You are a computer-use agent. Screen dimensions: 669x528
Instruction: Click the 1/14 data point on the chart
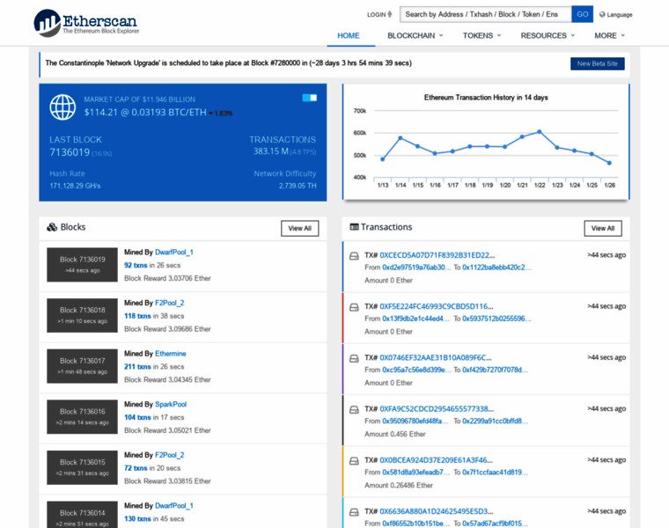pos(401,138)
